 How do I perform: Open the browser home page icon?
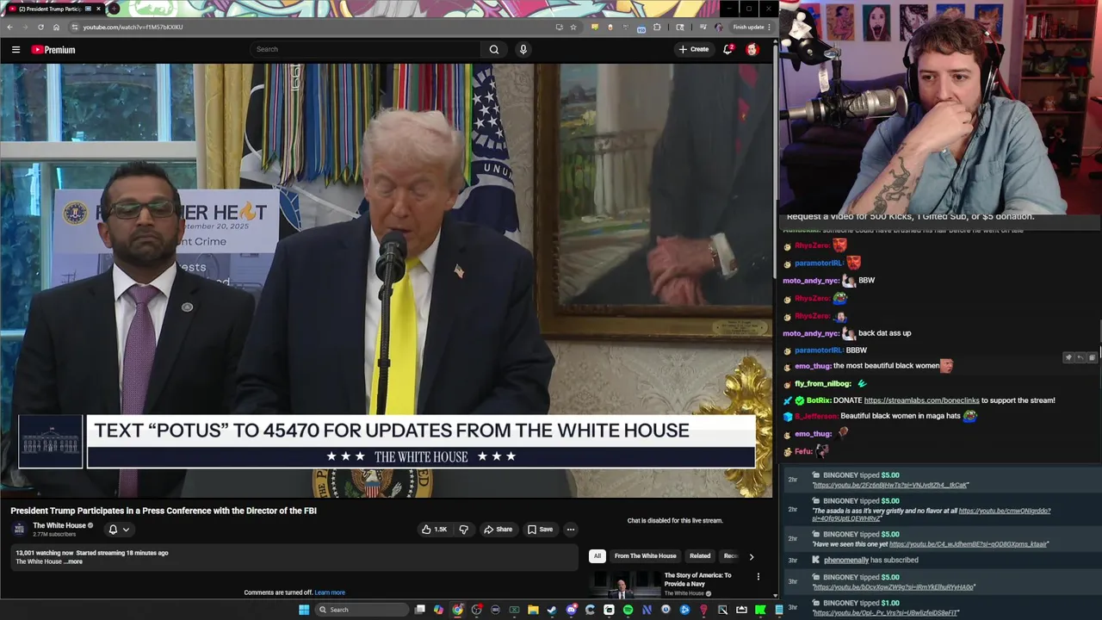tap(56, 27)
